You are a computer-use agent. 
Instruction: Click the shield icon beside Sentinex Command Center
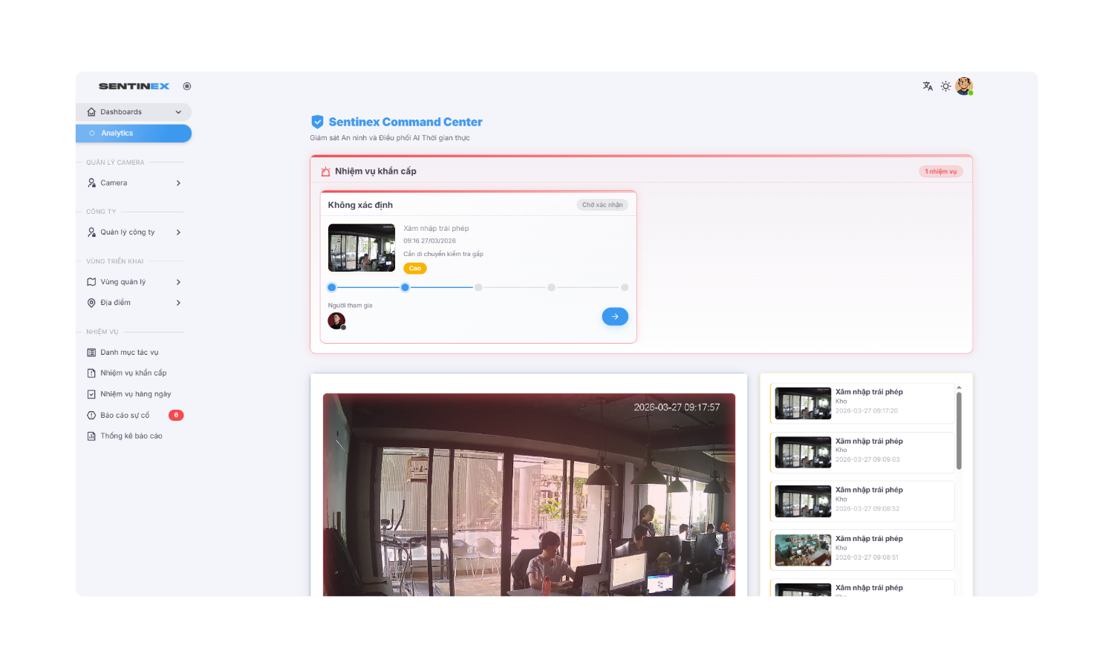pyautogui.click(x=317, y=122)
